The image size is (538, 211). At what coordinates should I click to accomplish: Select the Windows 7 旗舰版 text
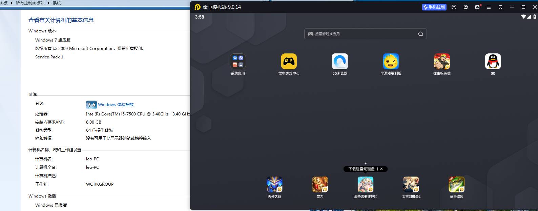53,40
